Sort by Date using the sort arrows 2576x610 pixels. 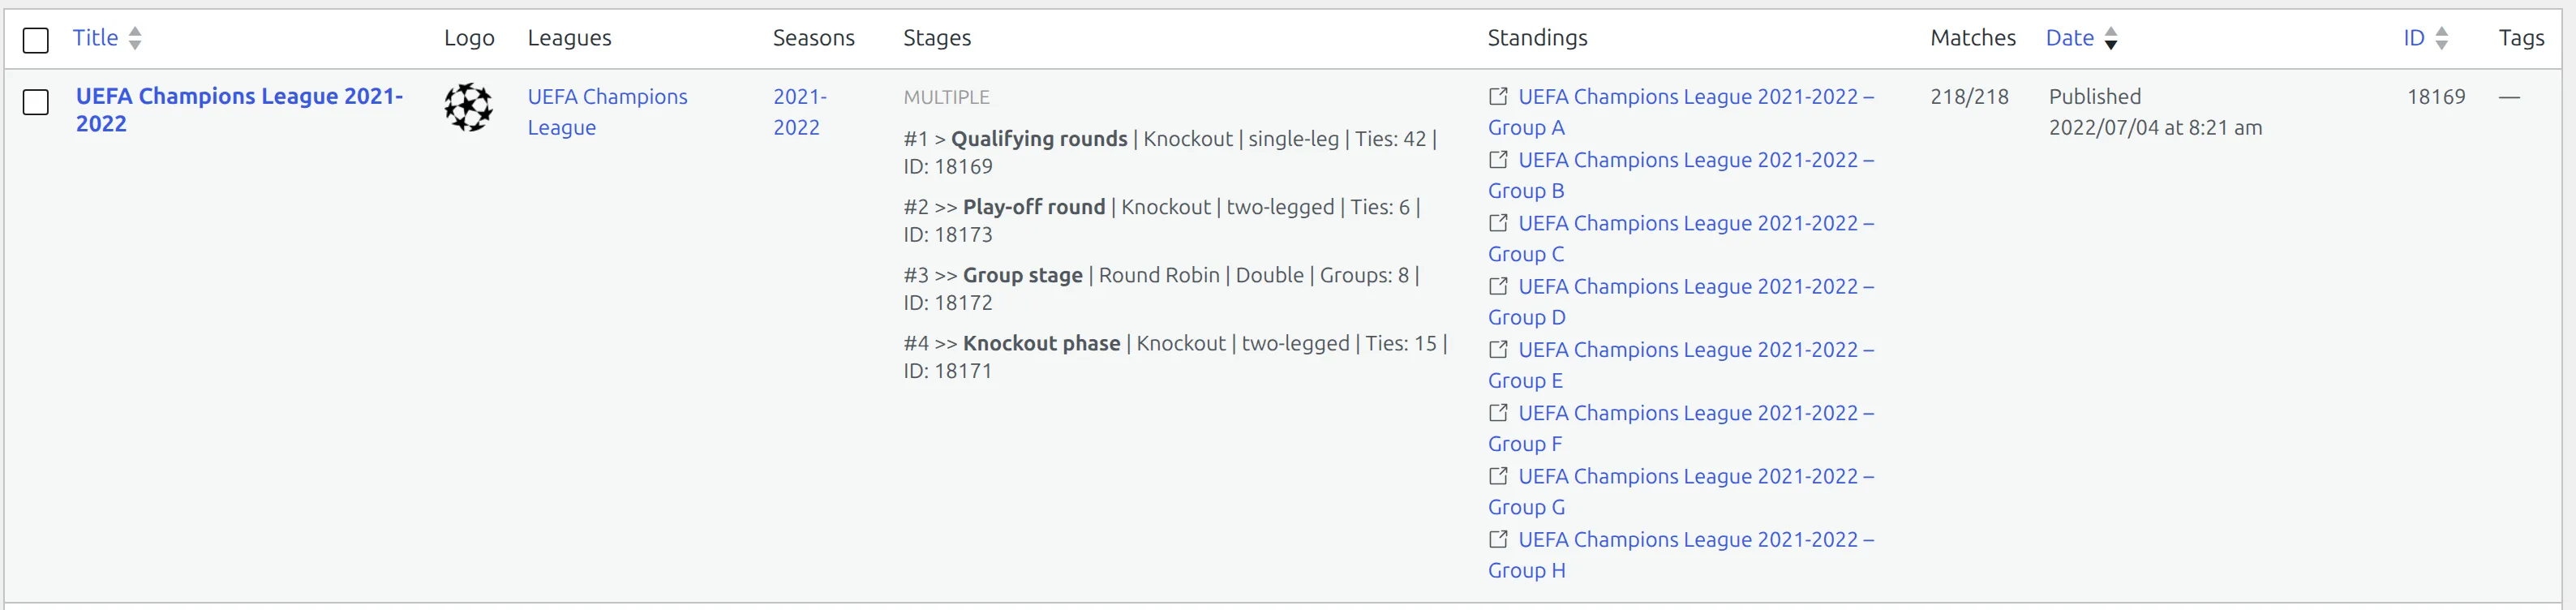click(x=2111, y=38)
